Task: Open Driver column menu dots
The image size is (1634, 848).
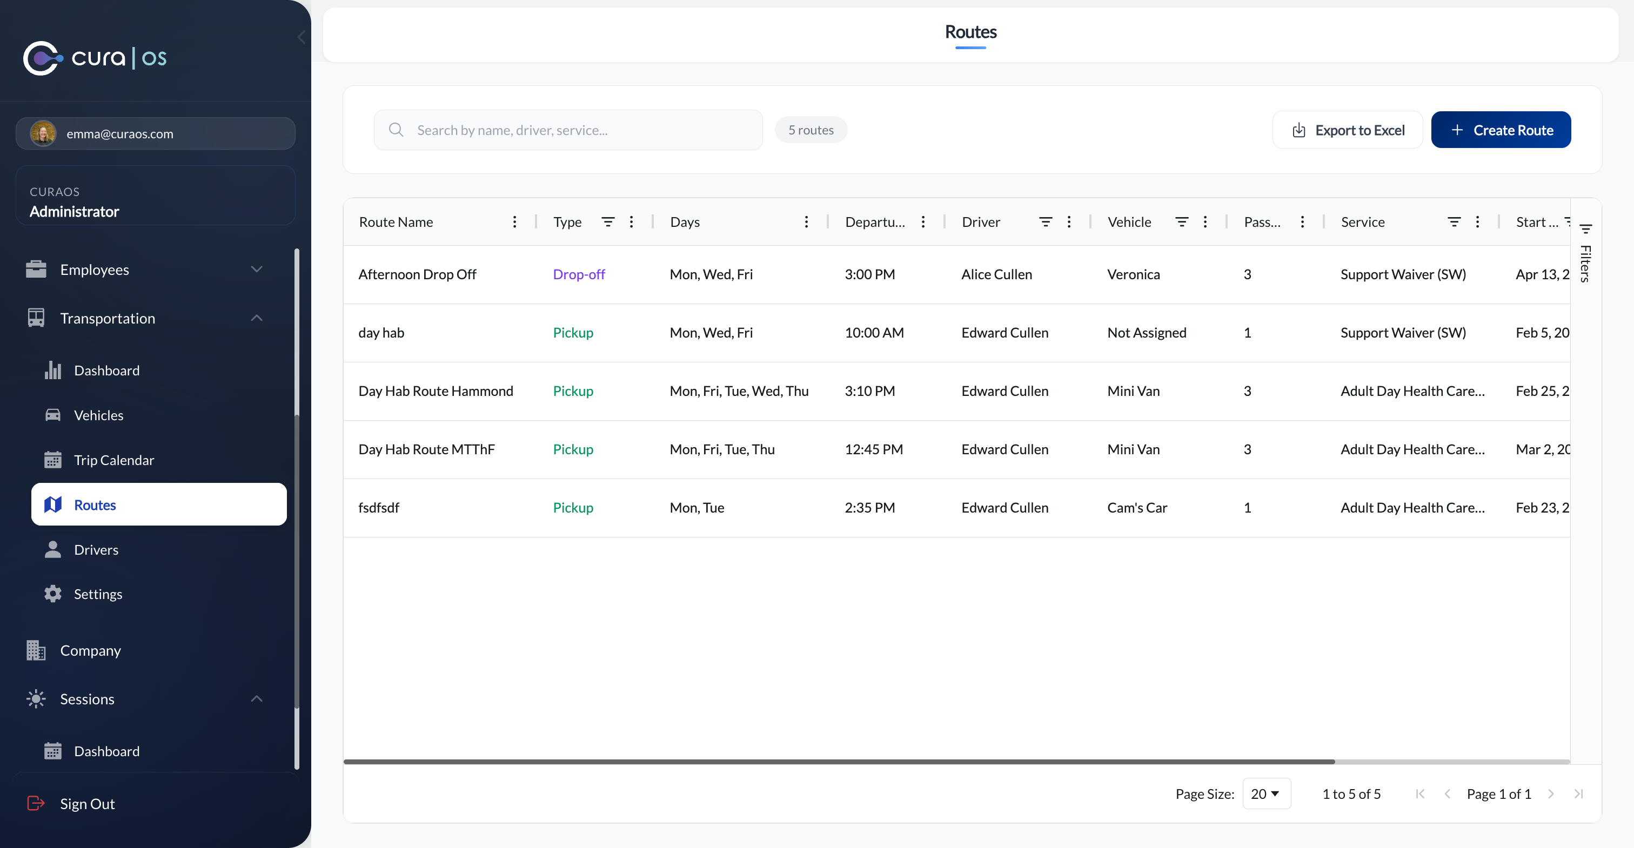Action: tap(1069, 222)
